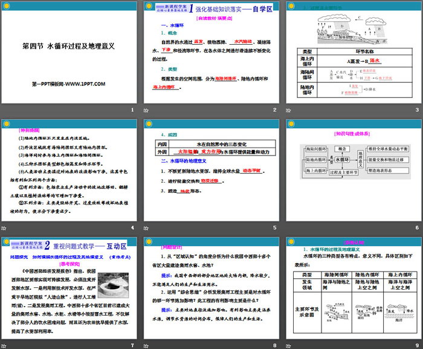423x349 pixels.
Task: Click the 外因 table cell on slide 5
Action: click(x=162, y=152)
